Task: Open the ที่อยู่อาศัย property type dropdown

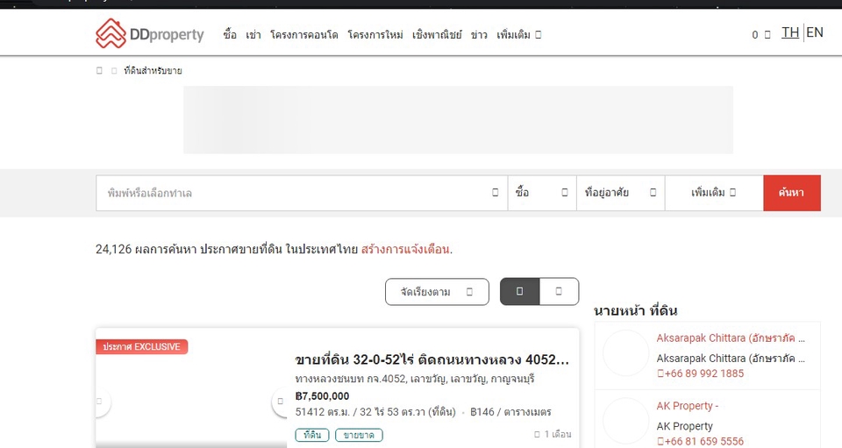Action: [620, 193]
